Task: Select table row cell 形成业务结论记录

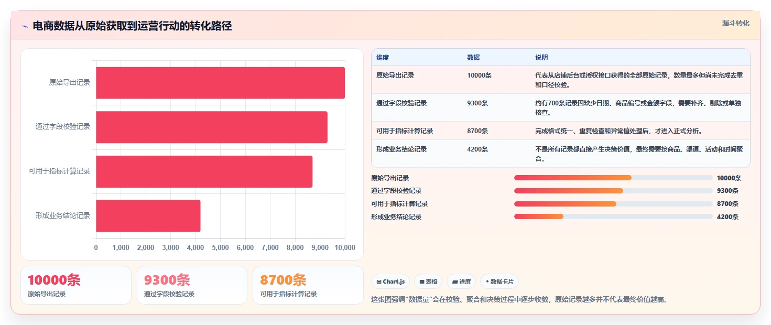Action: [401, 149]
